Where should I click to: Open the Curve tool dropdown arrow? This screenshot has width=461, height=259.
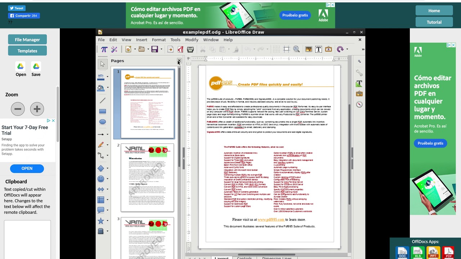coord(107,145)
